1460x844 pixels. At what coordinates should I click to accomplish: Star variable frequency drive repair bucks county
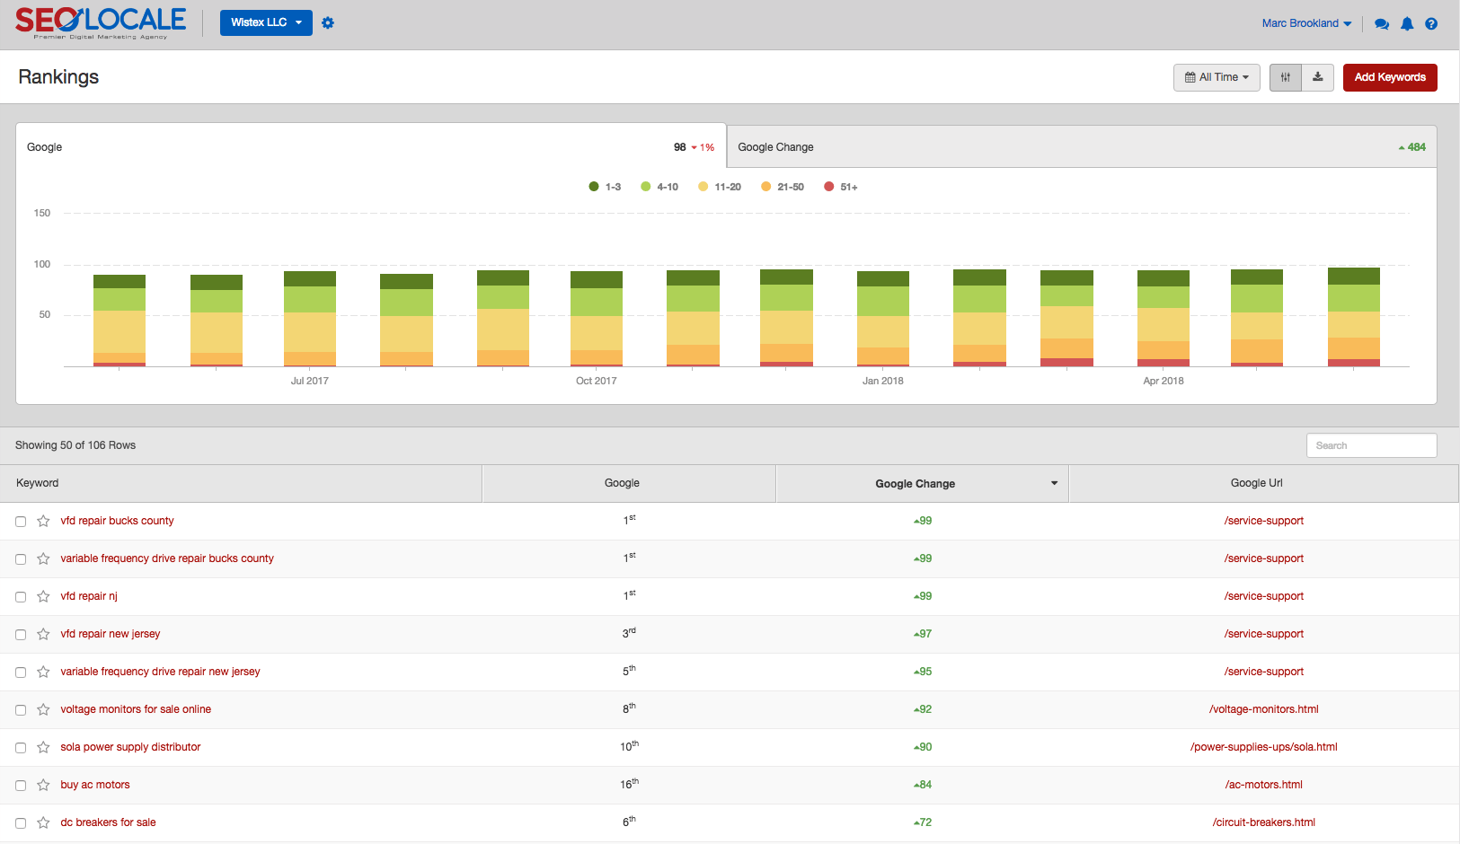click(x=43, y=558)
